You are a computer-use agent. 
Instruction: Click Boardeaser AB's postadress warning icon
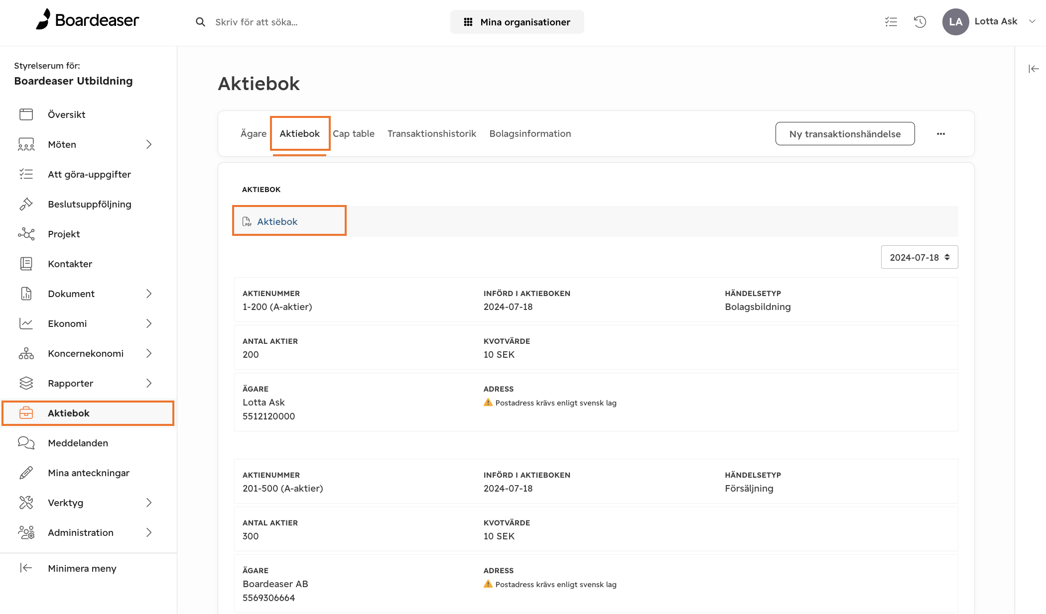pos(488,584)
